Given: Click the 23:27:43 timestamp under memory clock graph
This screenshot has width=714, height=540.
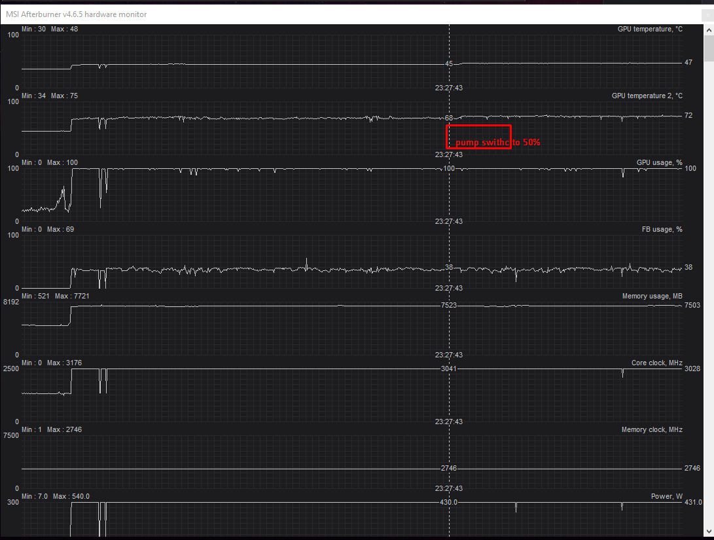Looking at the screenshot, I should 449,488.
